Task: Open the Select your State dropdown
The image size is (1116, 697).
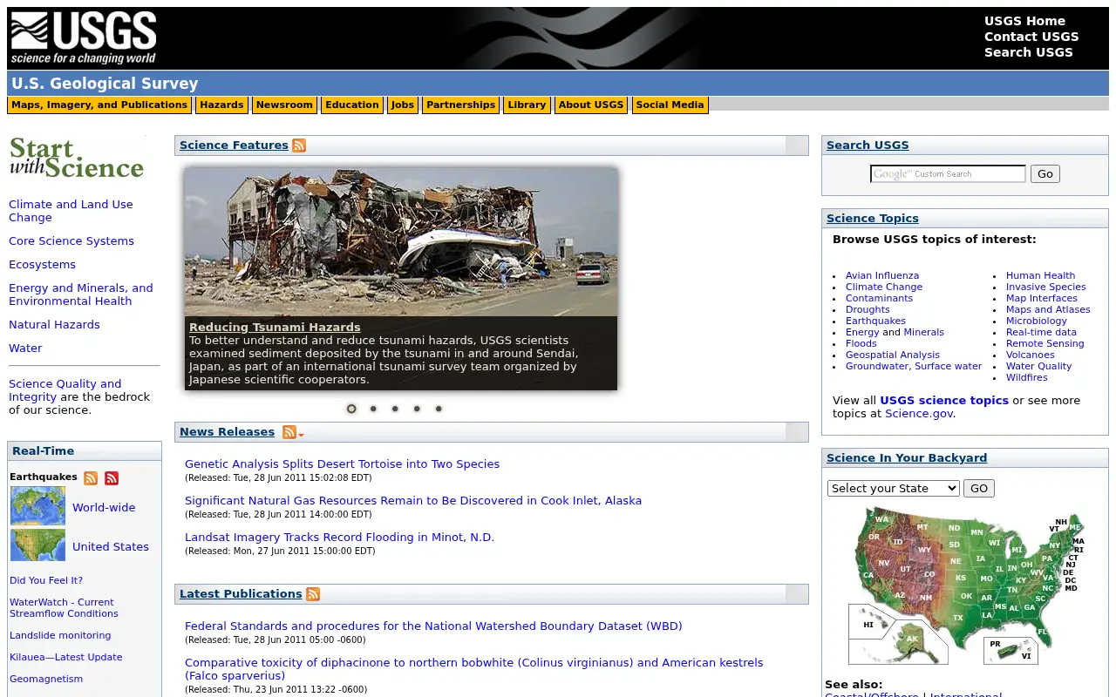Action: 894,489
